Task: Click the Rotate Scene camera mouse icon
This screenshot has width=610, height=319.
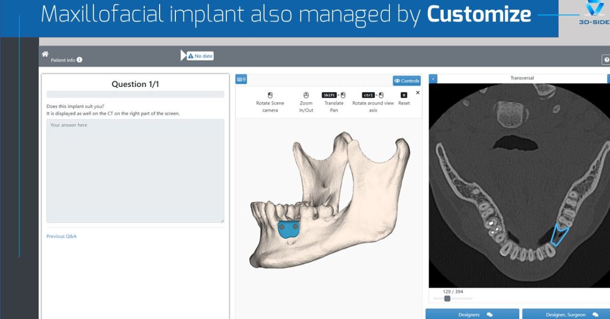Action: coord(270,95)
